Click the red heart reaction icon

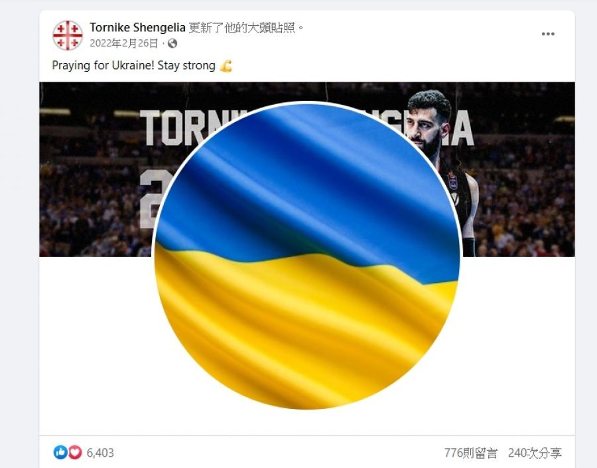[x=75, y=452]
